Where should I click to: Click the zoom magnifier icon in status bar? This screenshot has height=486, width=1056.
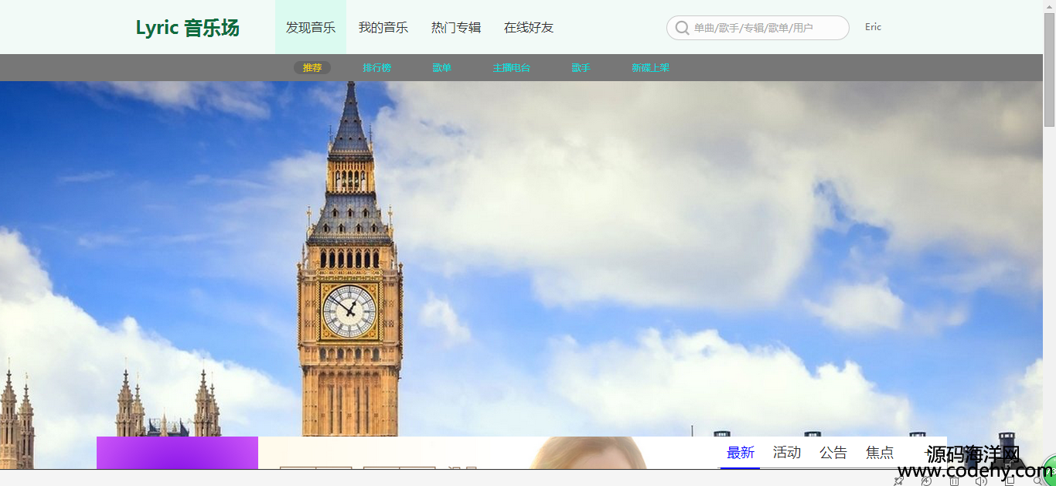click(1038, 481)
